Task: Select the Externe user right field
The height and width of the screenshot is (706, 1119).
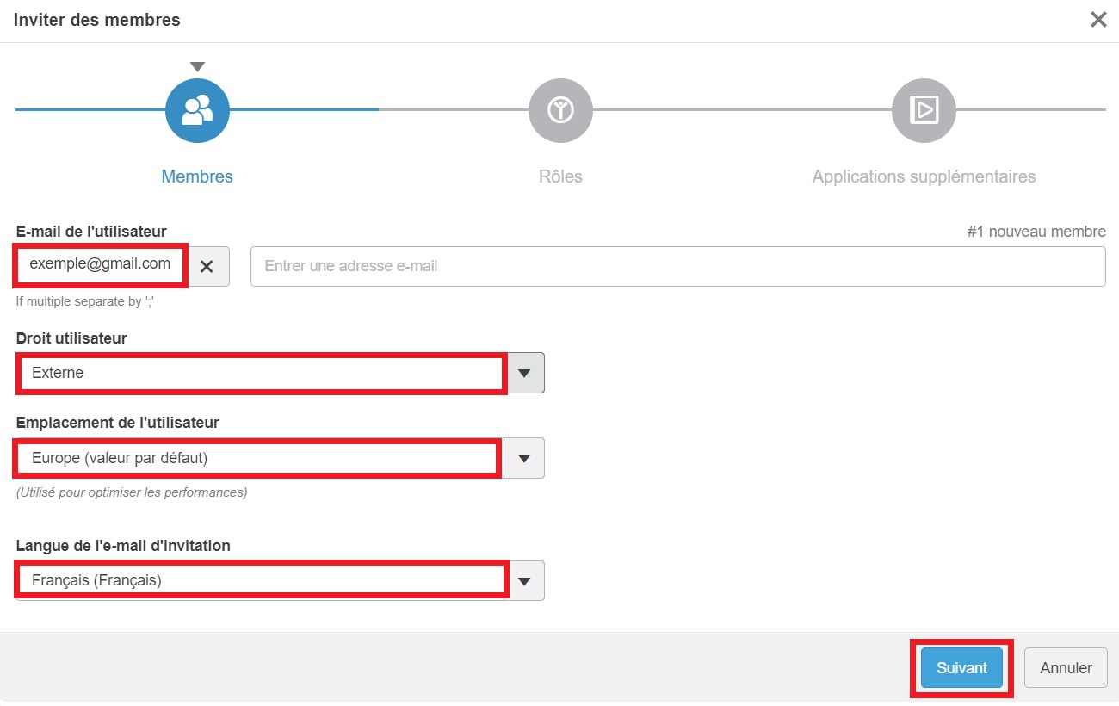Action: [x=260, y=373]
